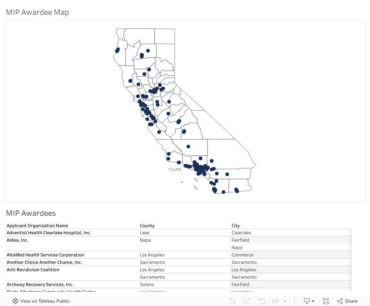The image size is (370, 306).
Task: Open View on Tableau Public link
Action: coord(41,301)
